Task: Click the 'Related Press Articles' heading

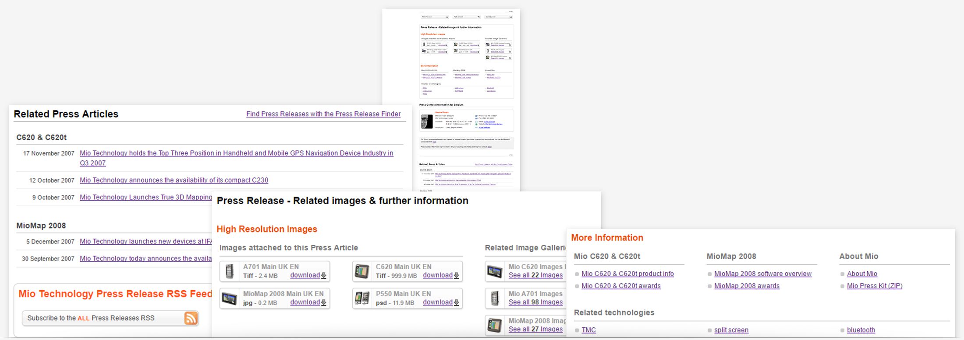Action: pos(66,114)
